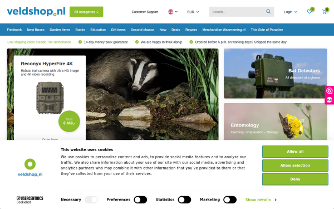Open the shopping cart icon
This screenshot has height=209, width=334.
pos(324,12)
